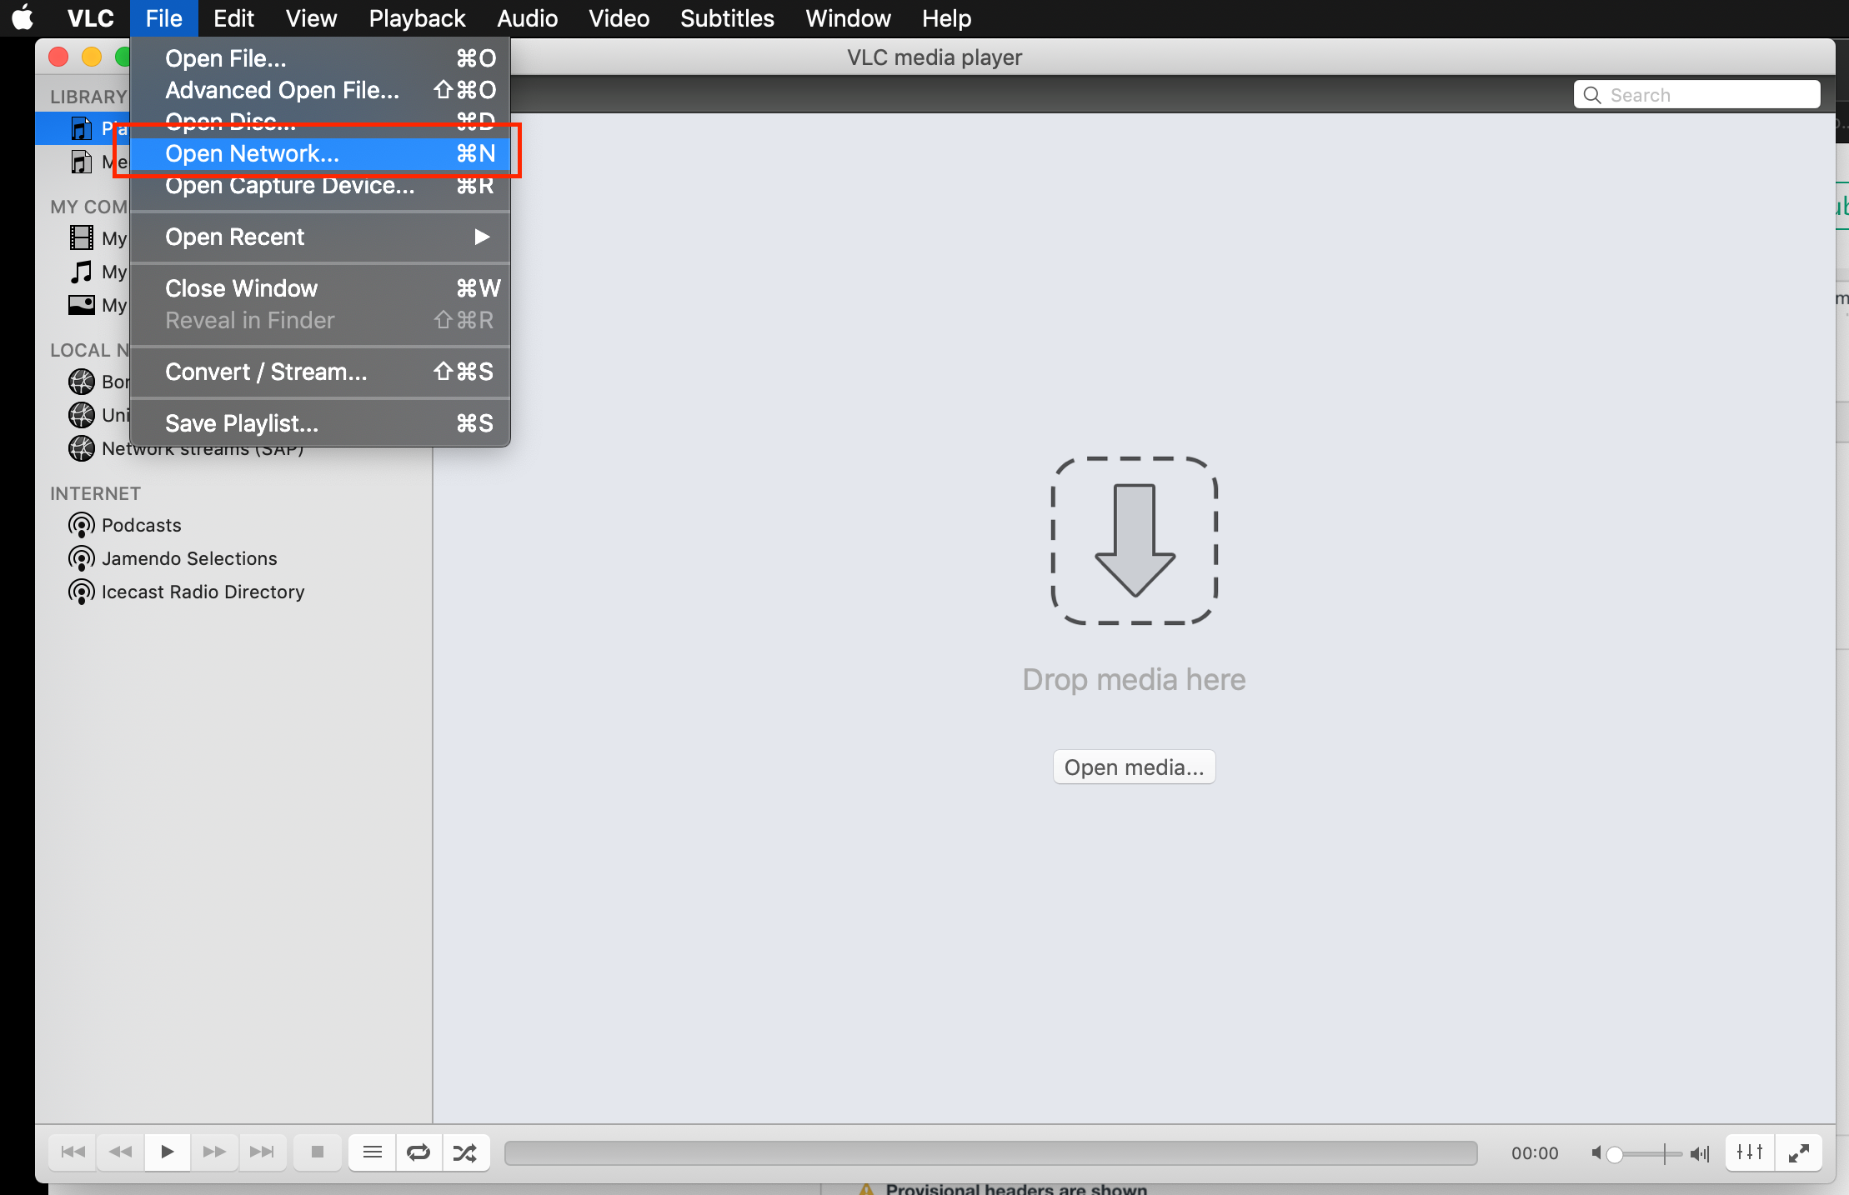The height and width of the screenshot is (1195, 1849).
Task: Enable loop playback
Action: [x=418, y=1152]
